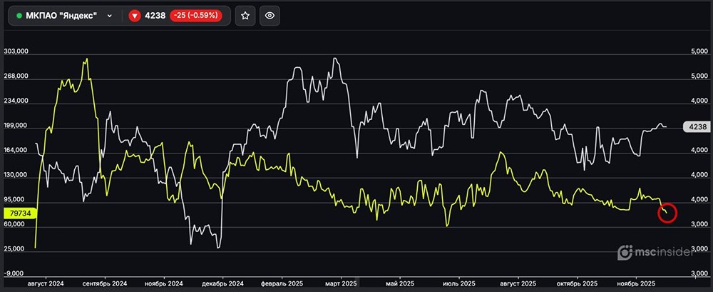Select the МКПАО "Яндекс" ticker name
Viewport: 713px width, 292px height.
(61, 15)
